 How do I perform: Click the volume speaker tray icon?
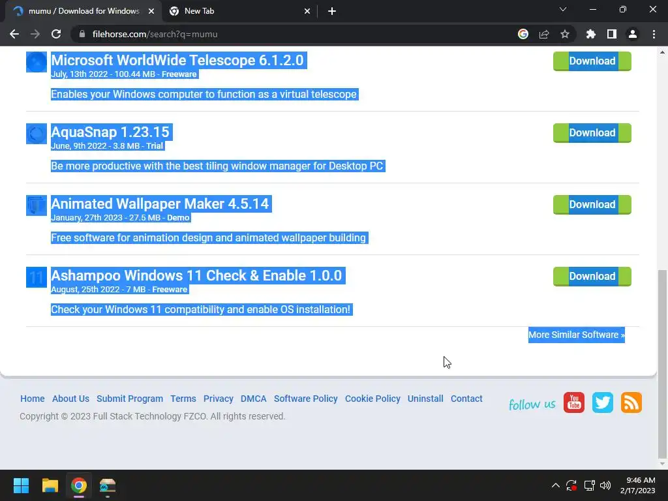(x=605, y=485)
